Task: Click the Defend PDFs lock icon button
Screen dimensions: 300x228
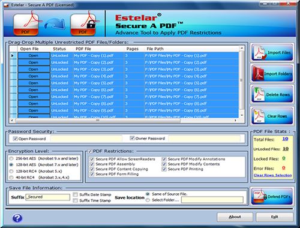Action: click(x=272, y=196)
